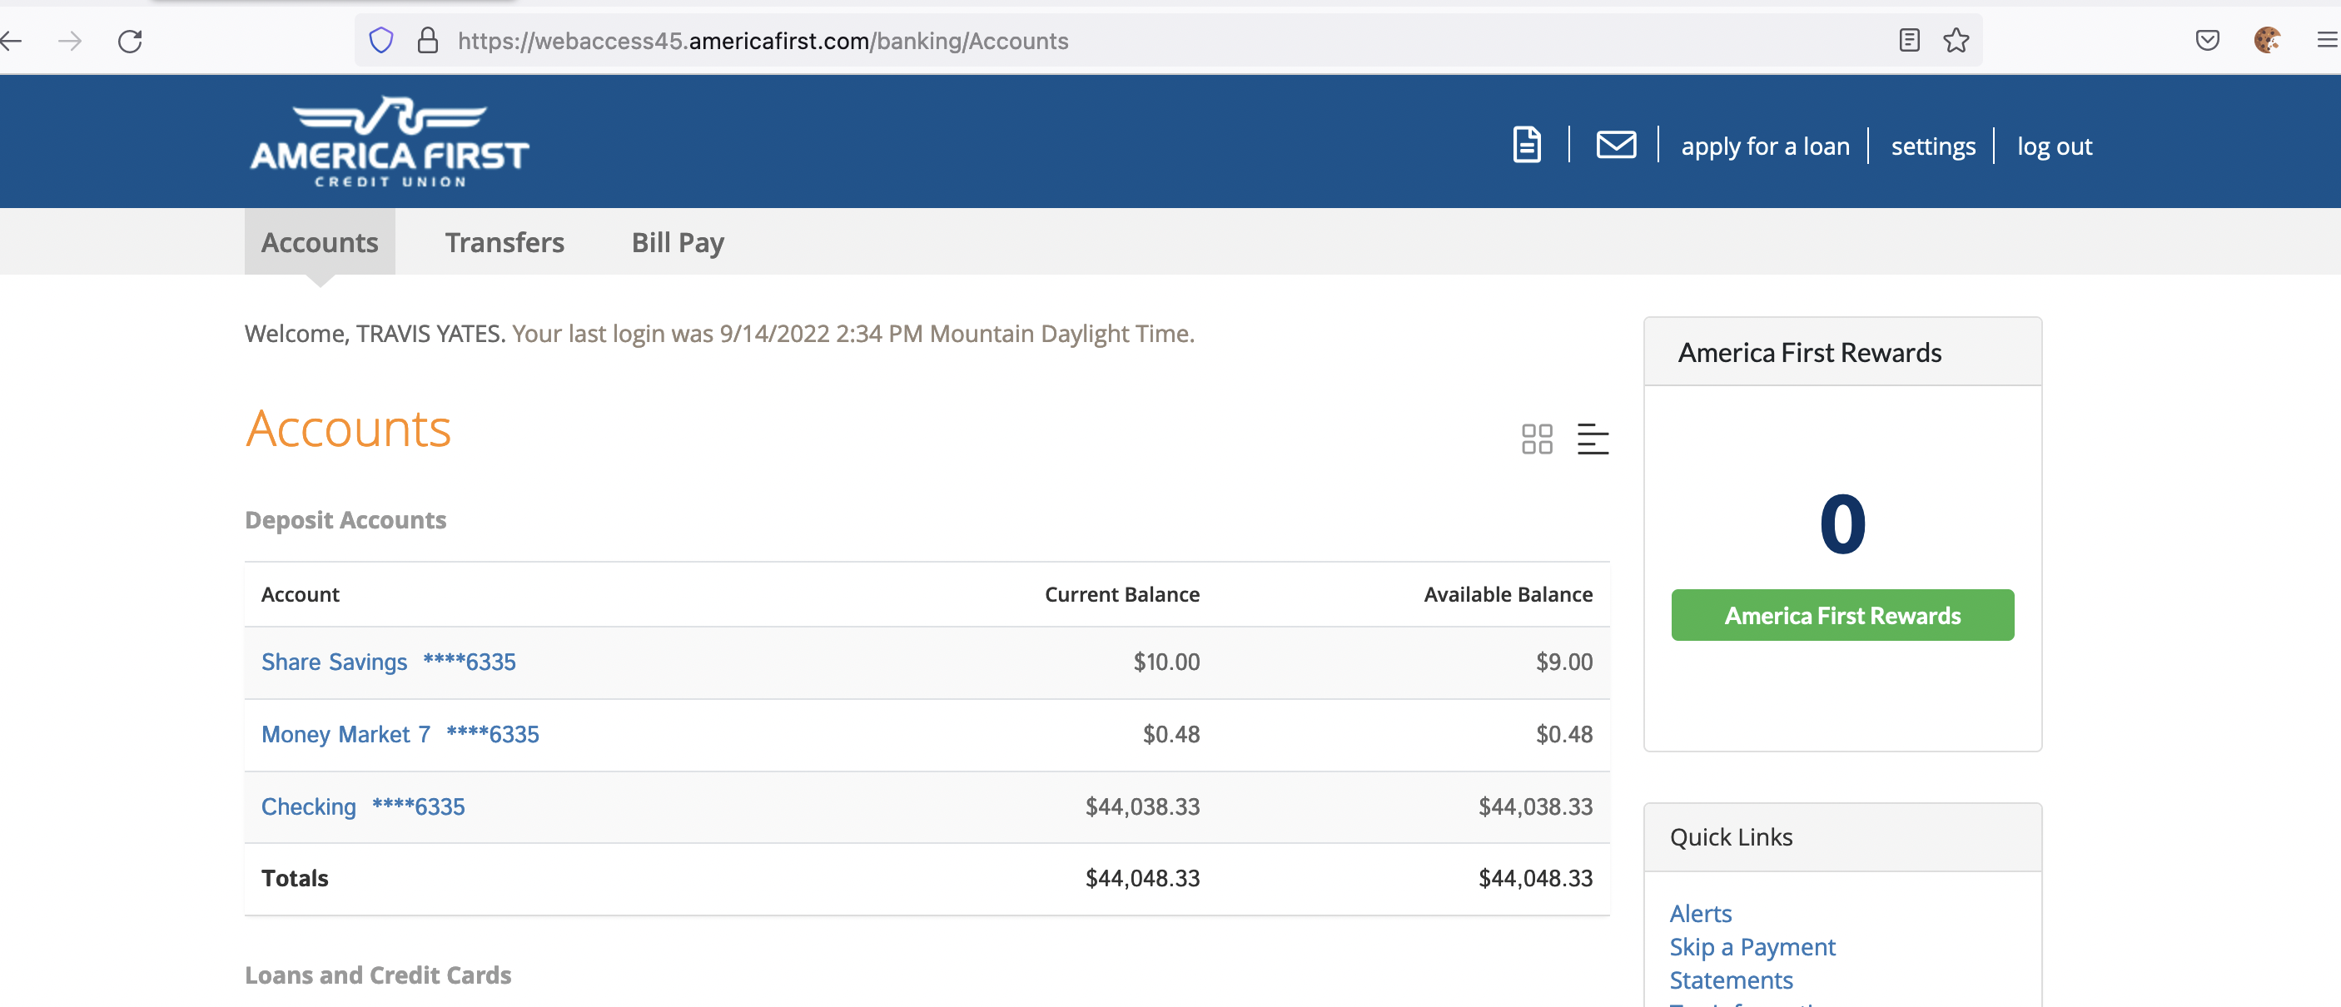Open the Transfers tab
Screen dimensions: 2341x1007
tap(504, 243)
